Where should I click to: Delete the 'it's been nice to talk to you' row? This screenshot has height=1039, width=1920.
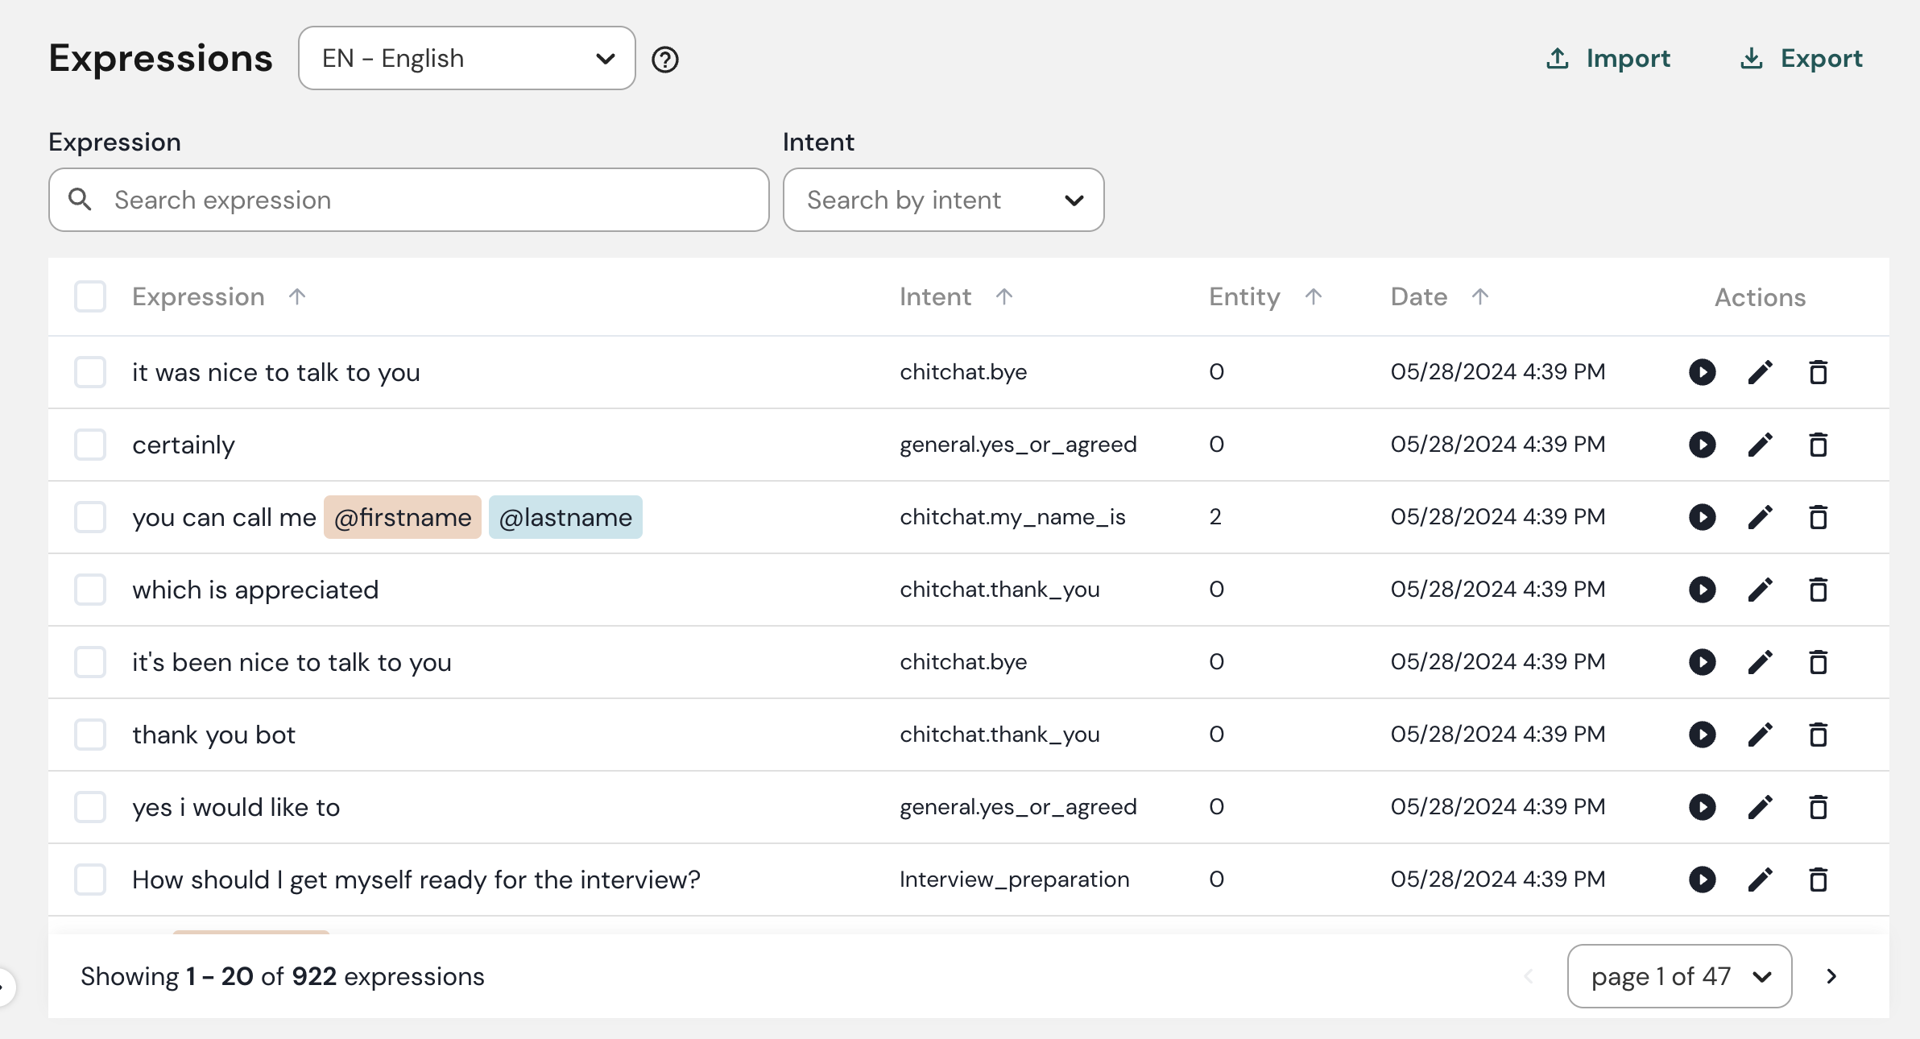1818,662
